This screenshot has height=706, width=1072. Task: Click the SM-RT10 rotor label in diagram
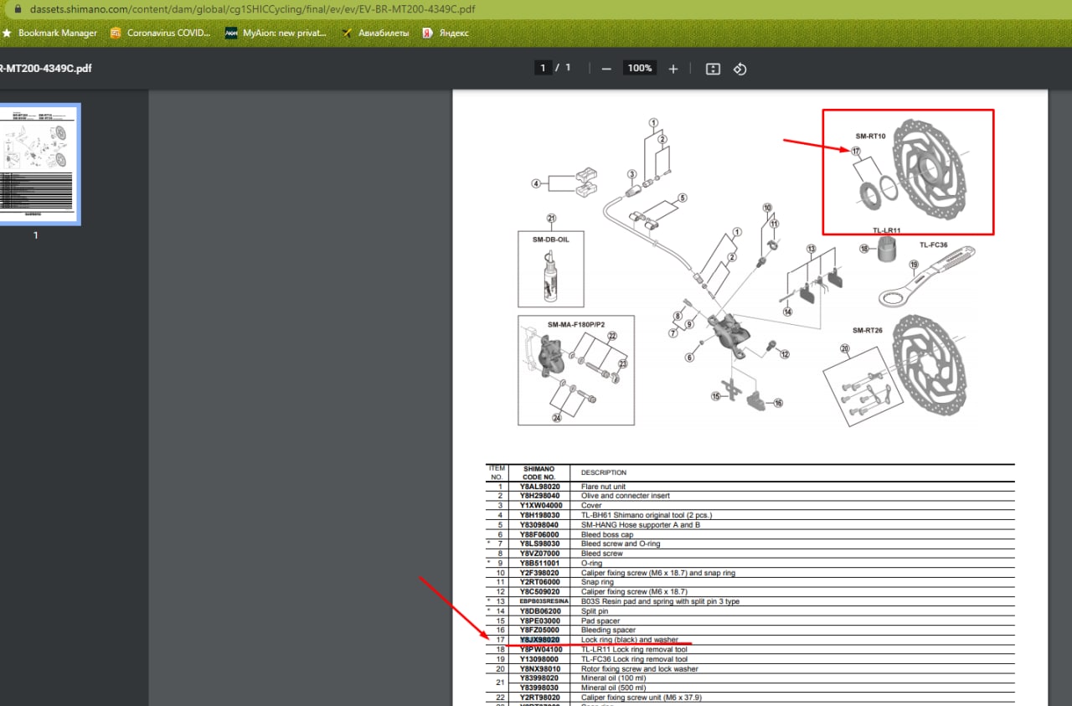point(870,136)
